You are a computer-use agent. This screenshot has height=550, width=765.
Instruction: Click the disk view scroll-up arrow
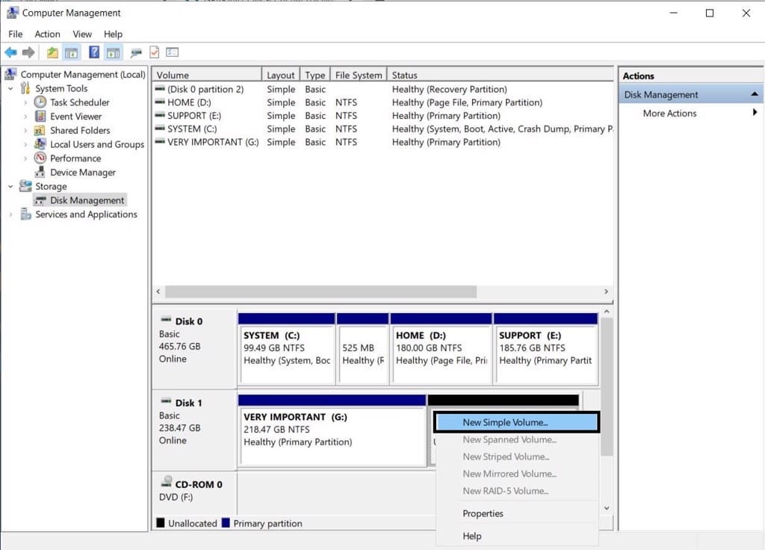click(x=607, y=312)
